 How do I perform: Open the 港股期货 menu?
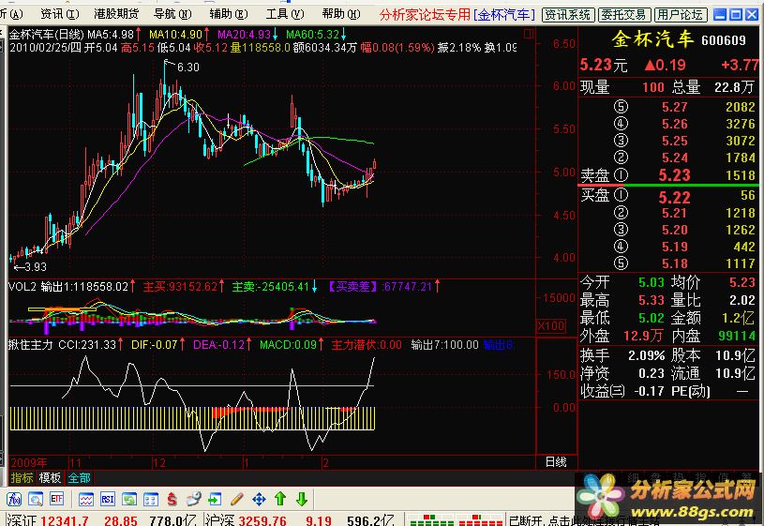point(116,14)
